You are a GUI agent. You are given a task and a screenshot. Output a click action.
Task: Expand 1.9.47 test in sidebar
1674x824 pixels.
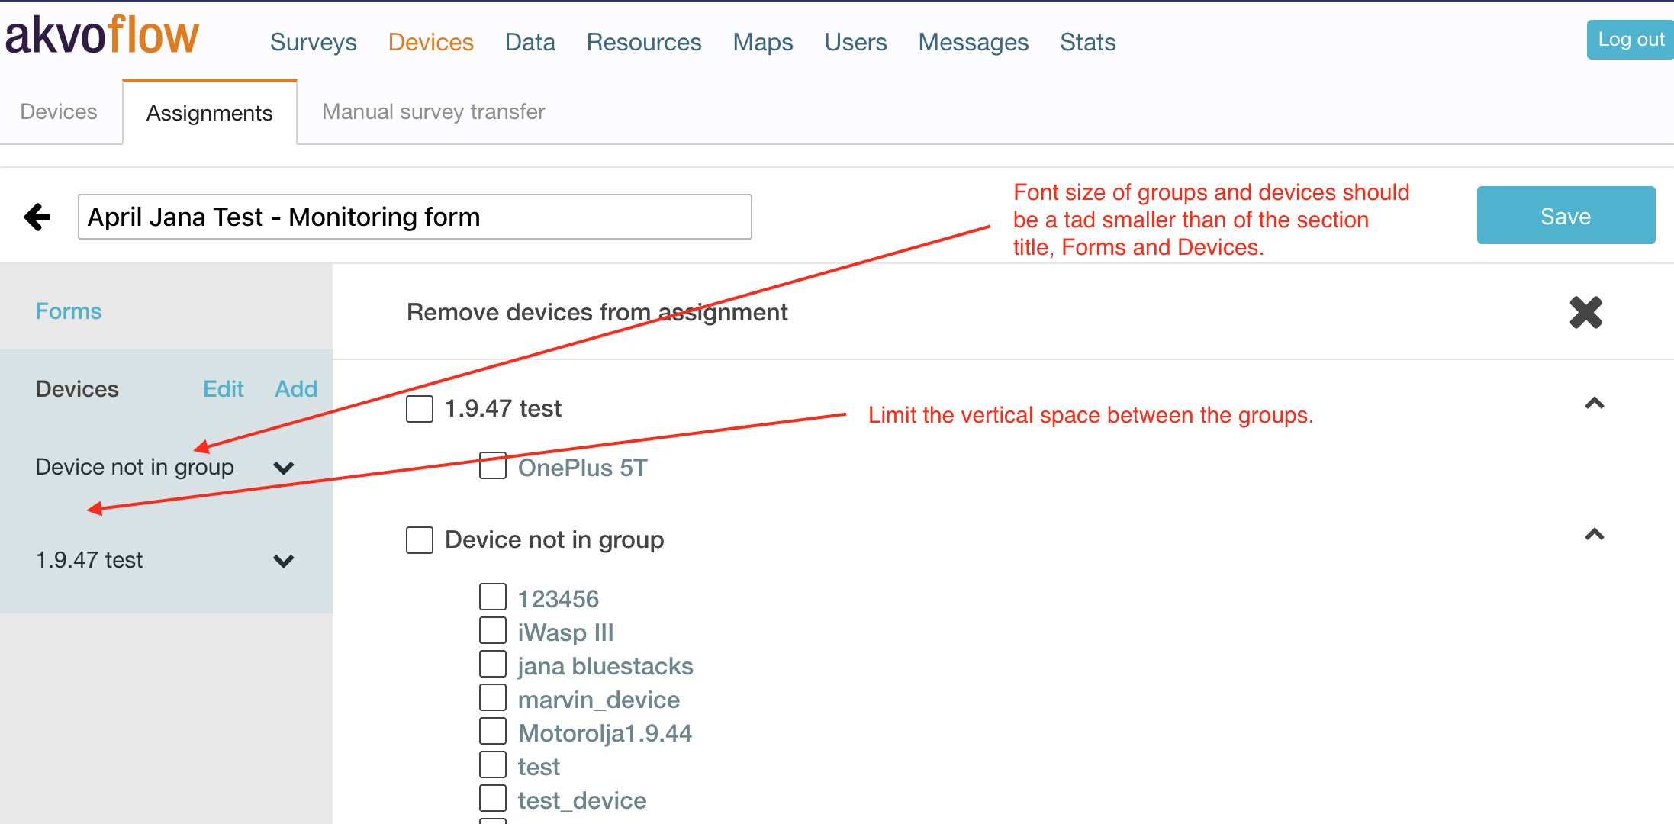pos(283,561)
